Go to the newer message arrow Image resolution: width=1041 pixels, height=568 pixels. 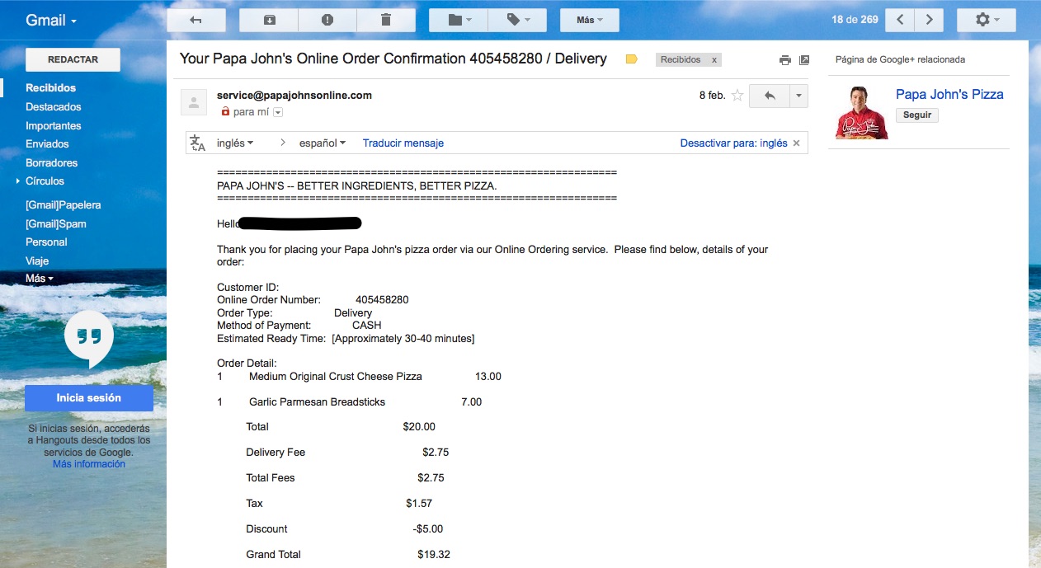(900, 20)
